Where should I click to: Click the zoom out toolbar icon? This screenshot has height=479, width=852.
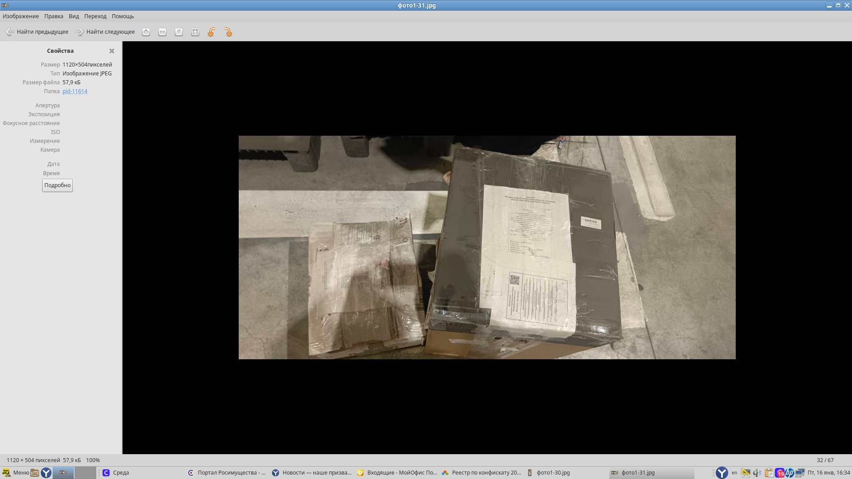[162, 32]
